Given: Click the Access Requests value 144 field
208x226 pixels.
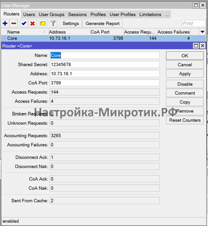Looking at the screenshot, I should (105, 92).
